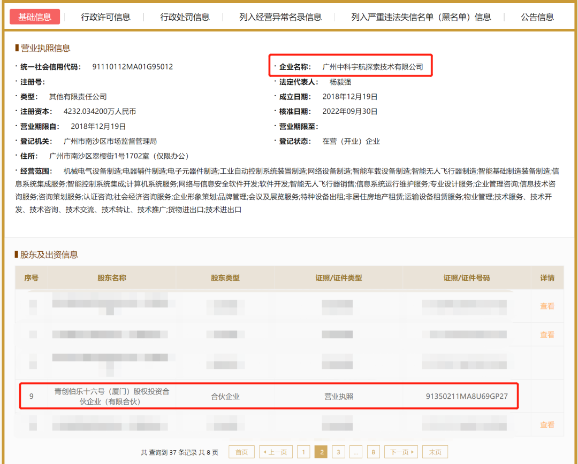Advance with the 下一页 button
Screen dimensions: 578x464
(401, 452)
